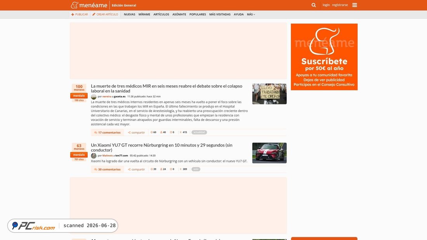Open the NUEVAS section

pyautogui.click(x=129, y=14)
